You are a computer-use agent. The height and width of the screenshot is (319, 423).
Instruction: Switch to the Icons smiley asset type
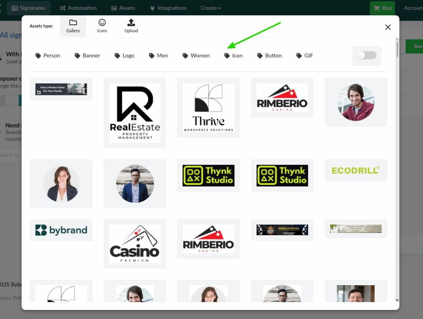102,26
